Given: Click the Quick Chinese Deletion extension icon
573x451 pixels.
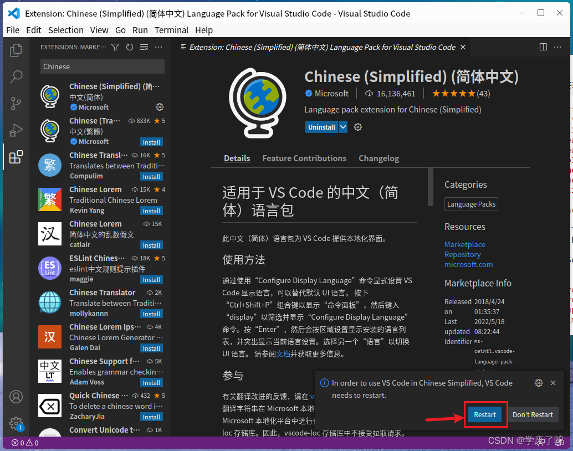Looking at the screenshot, I should [50, 406].
